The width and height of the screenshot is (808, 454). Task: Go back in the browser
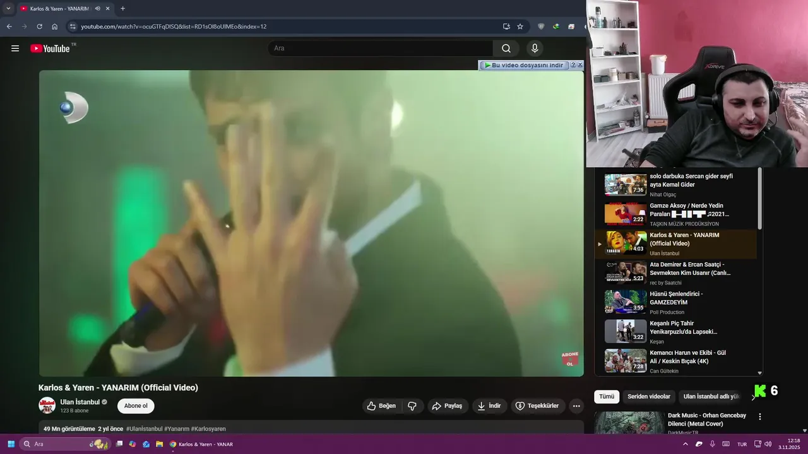[x=9, y=26]
